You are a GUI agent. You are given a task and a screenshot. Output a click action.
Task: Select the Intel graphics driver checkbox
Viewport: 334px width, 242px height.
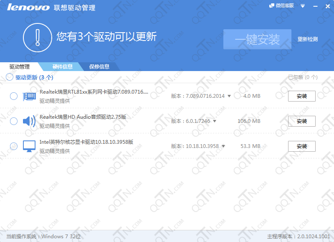pyautogui.click(x=14, y=146)
